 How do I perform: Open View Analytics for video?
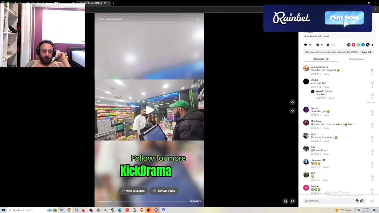(x=134, y=191)
